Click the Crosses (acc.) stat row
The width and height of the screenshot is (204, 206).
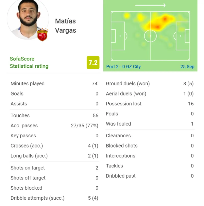(54, 146)
